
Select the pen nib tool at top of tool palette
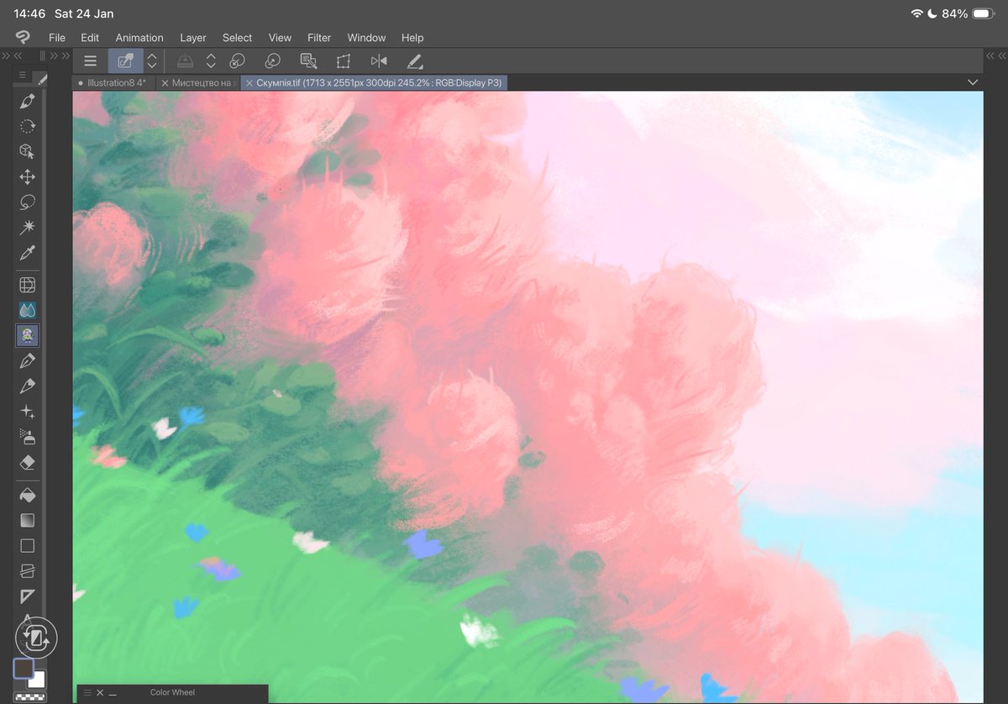pyautogui.click(x=27, y=102)
